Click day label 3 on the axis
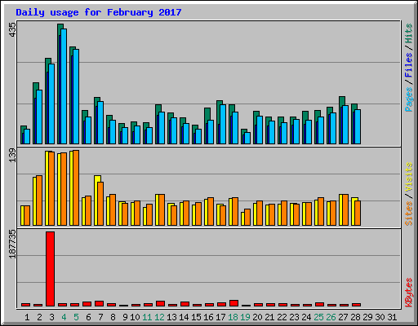Image resolution: width=418 pixels, height=326 pixels. 51,317
